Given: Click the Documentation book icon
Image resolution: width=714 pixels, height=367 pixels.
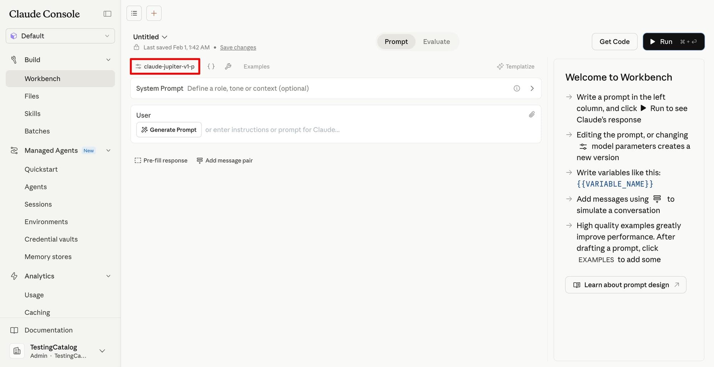Looking at the screenshot, I should 14,330.
